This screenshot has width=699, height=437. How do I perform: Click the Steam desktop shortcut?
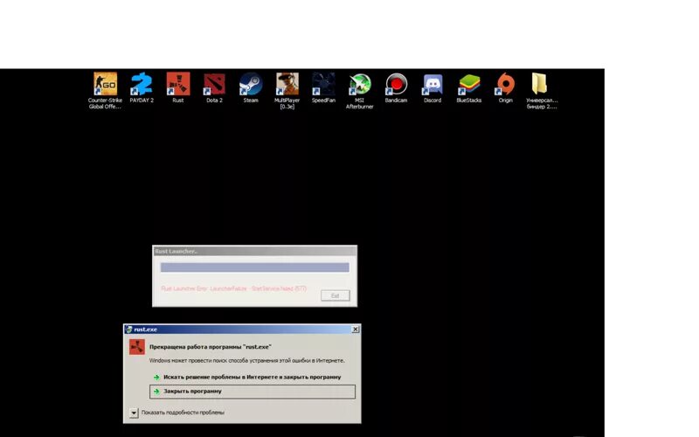pyautogui.click(x=251, y=84)
